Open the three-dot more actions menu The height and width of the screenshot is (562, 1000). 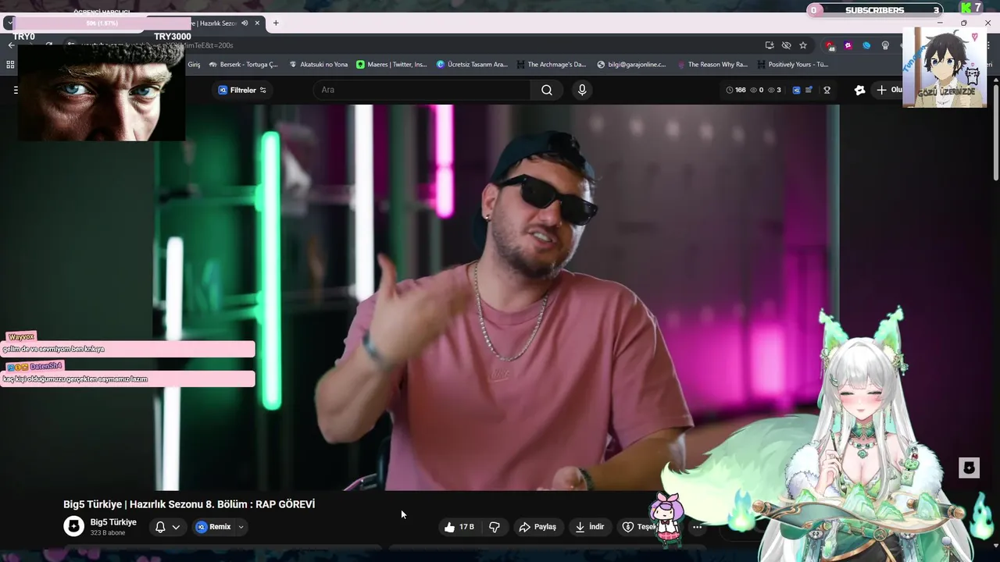point(697,527)
